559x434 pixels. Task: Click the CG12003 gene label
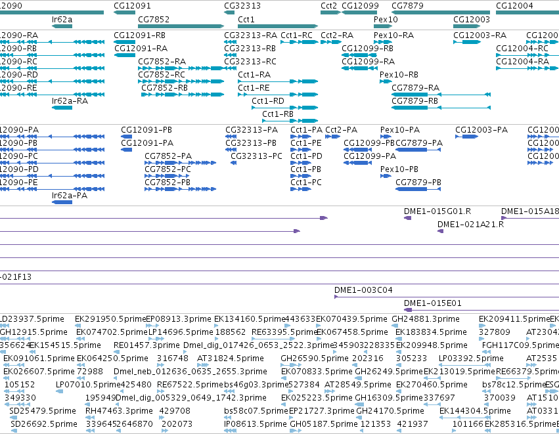point(472,19)
